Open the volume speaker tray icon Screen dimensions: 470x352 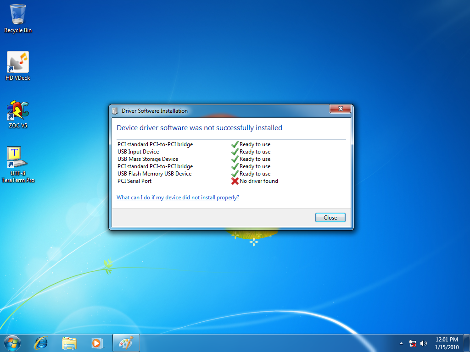(x=423, y=343)
